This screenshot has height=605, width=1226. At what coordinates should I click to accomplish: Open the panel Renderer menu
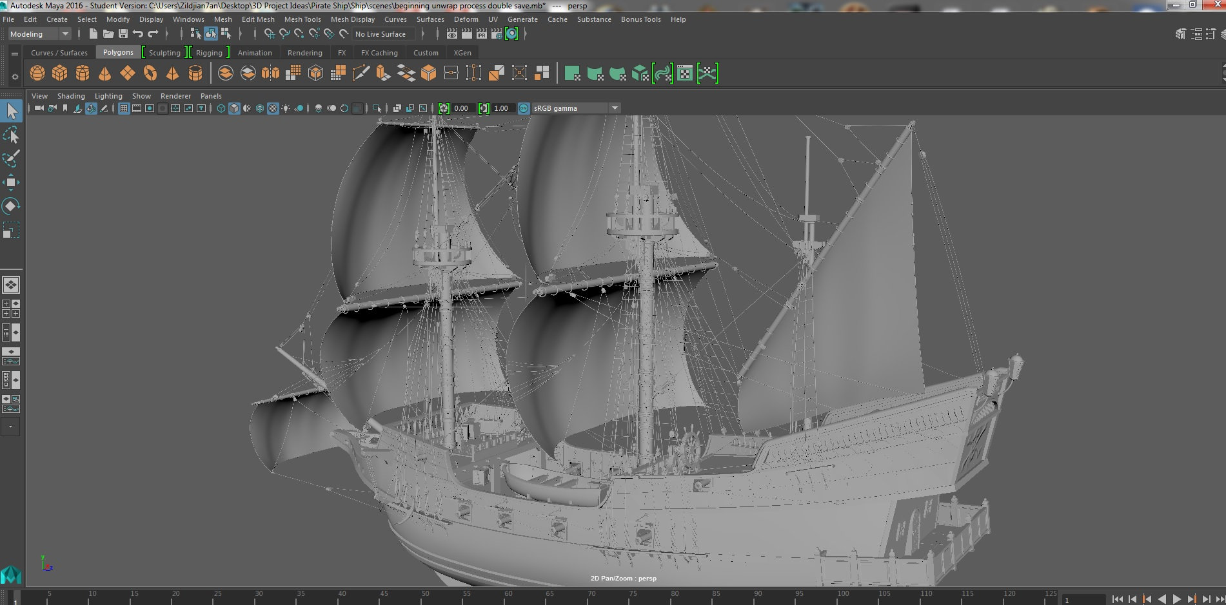pos(175,96)
